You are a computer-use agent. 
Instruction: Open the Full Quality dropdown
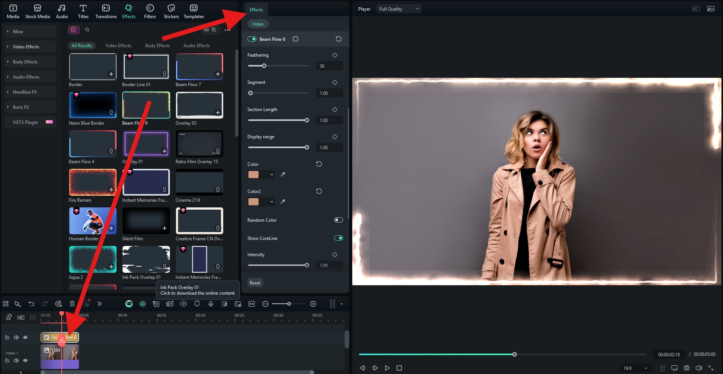tap(399, 9)
